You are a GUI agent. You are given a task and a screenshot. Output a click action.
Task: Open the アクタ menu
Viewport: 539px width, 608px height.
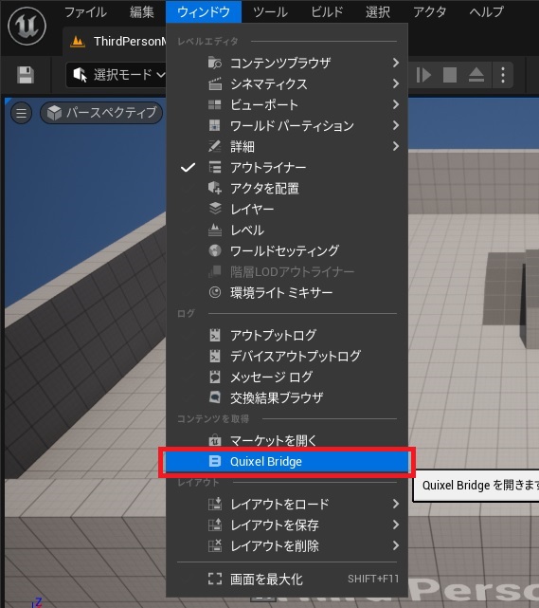[x=430, y=12]
